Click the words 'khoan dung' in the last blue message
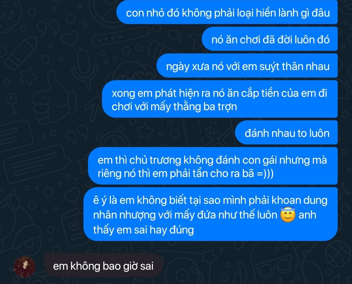The image size is (352, 284). [x=300, y=200]
